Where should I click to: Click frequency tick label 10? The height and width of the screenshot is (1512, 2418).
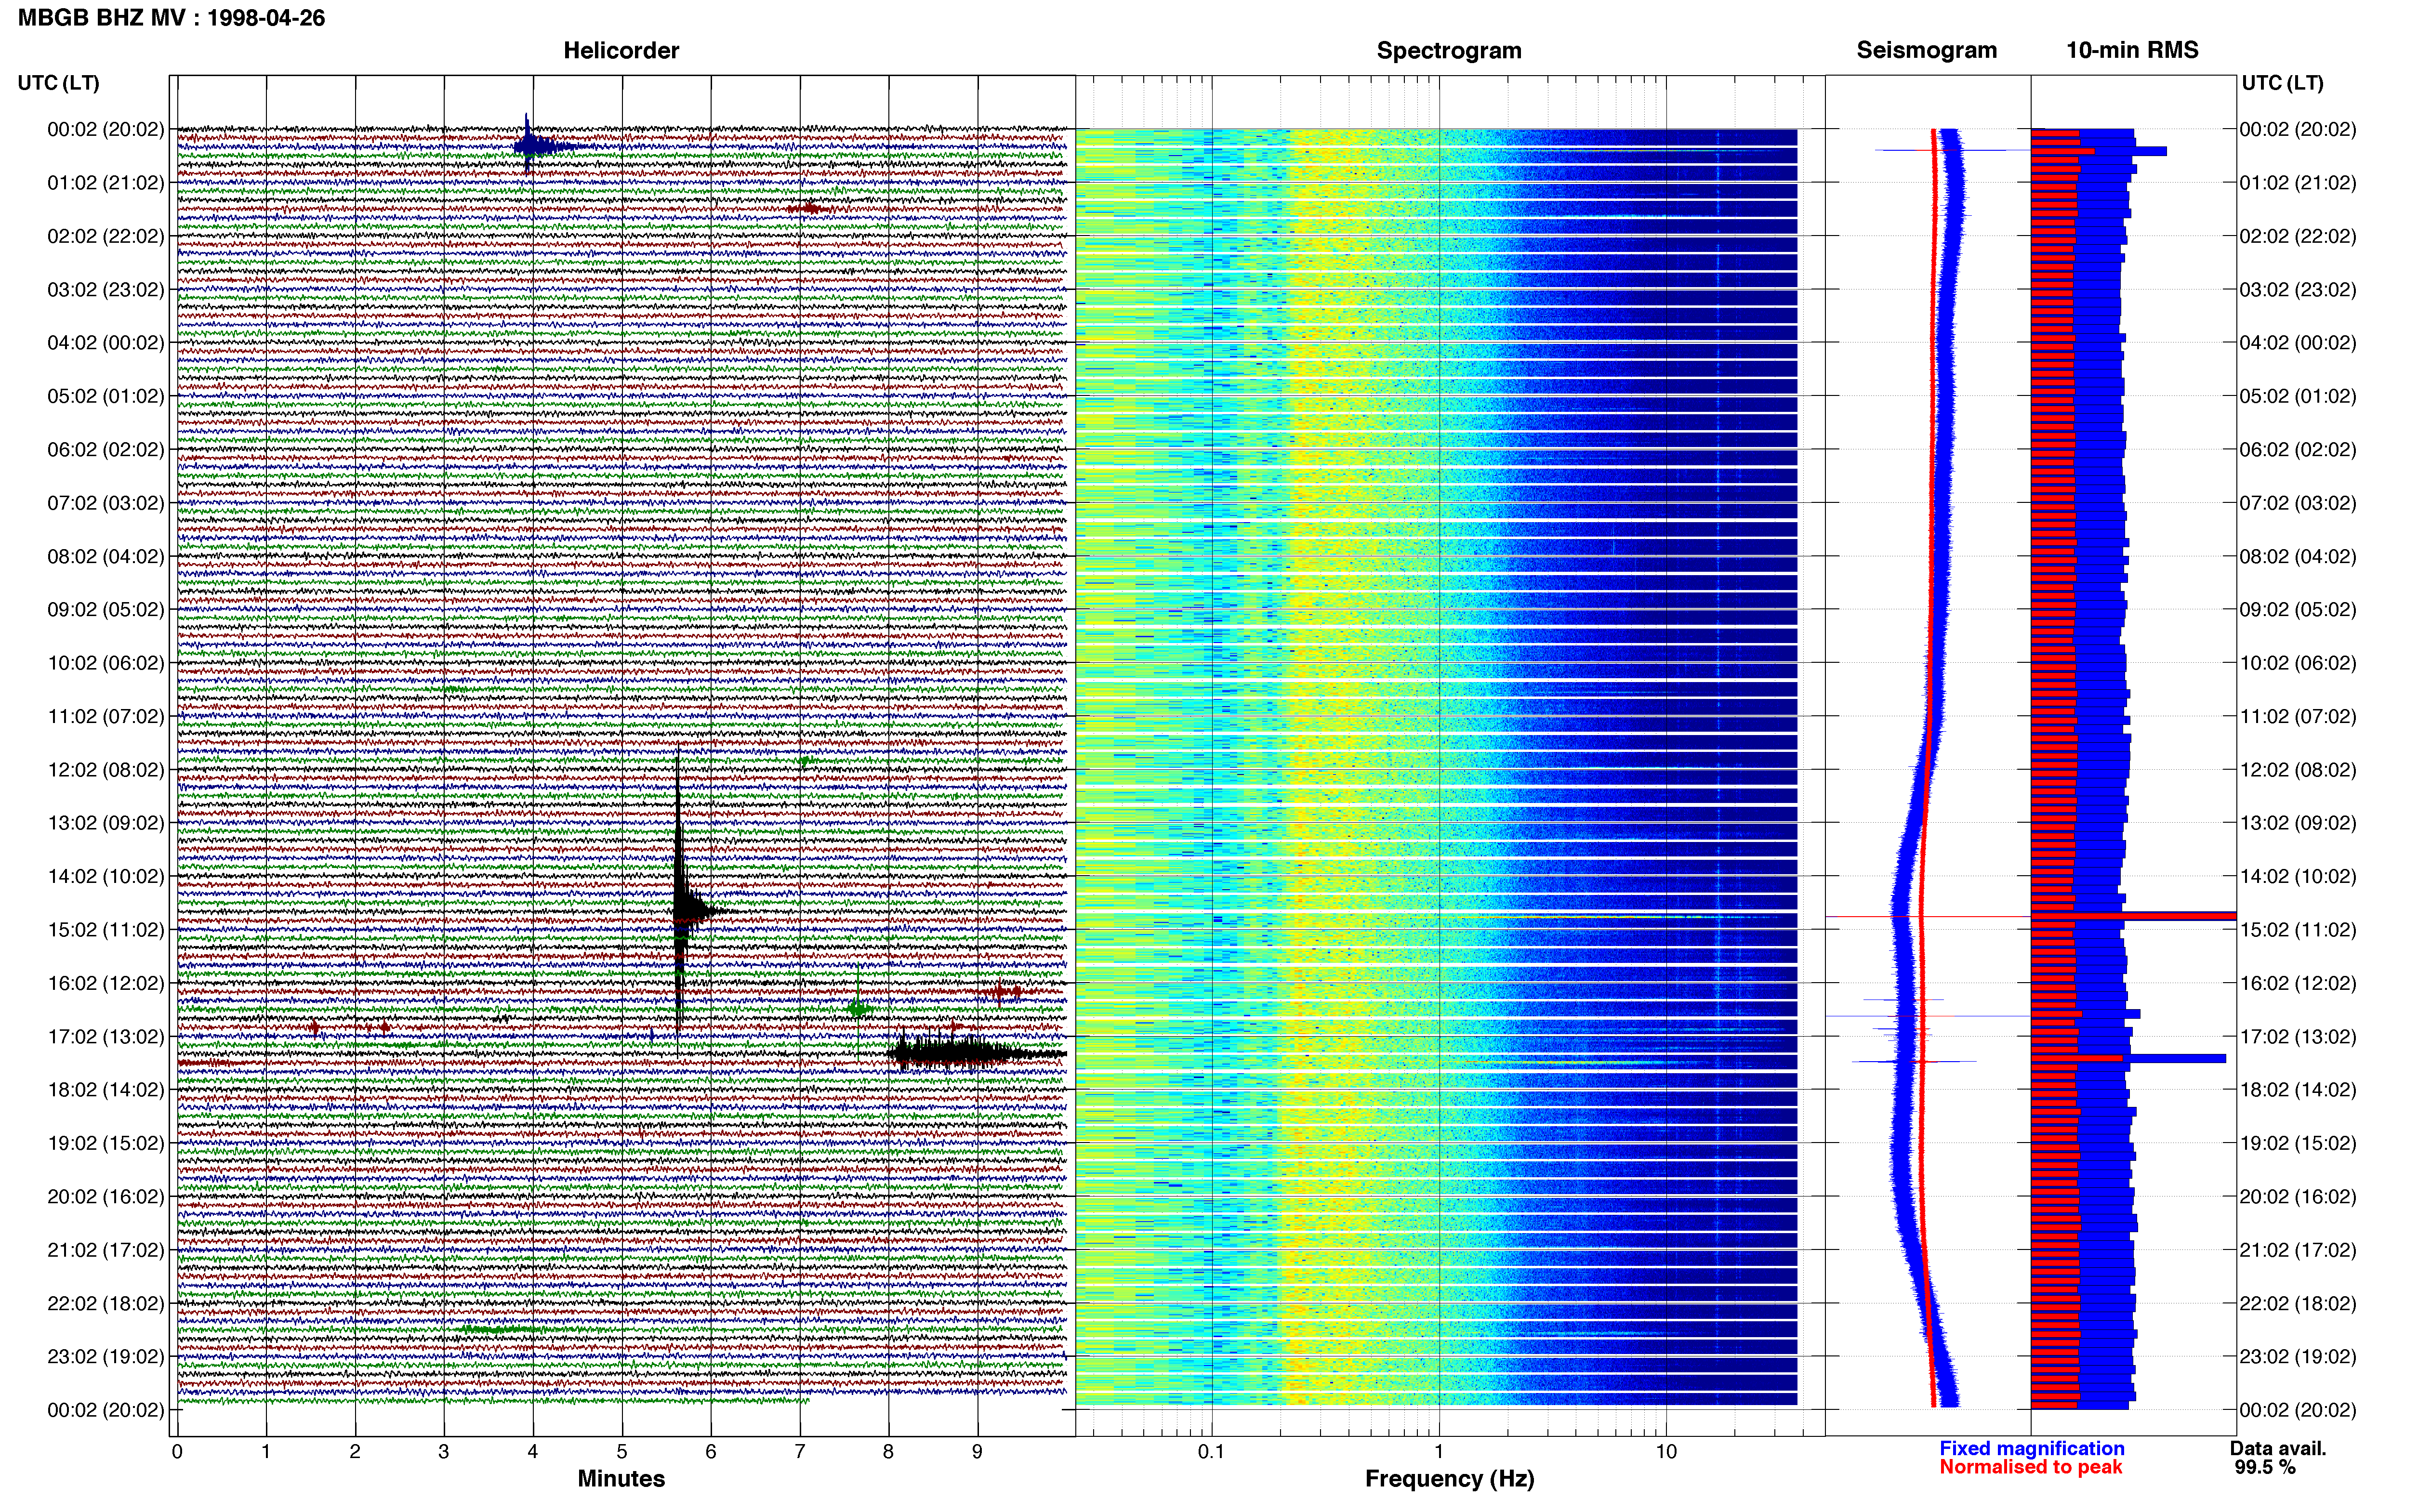tap(1666, 1452)
